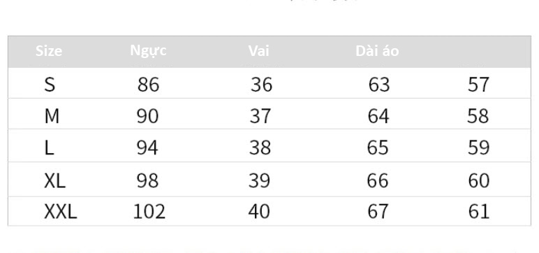Viewport: 539px width, 253px height.
Task: Click shoulder value 40 in XXL row
Action: click(x=259, y=212)
